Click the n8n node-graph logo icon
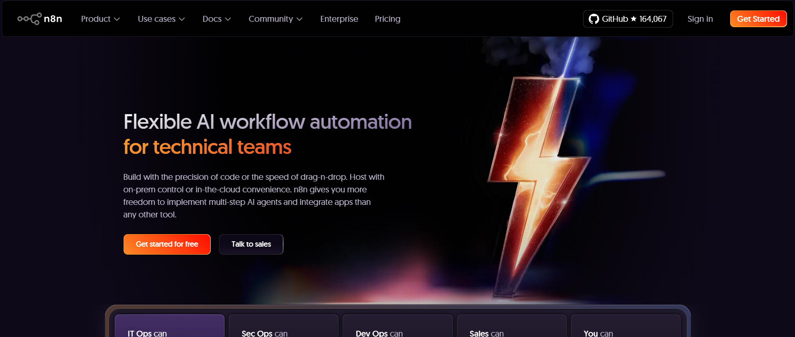Viewport: 795px width, 337px height. click(29, 19)
